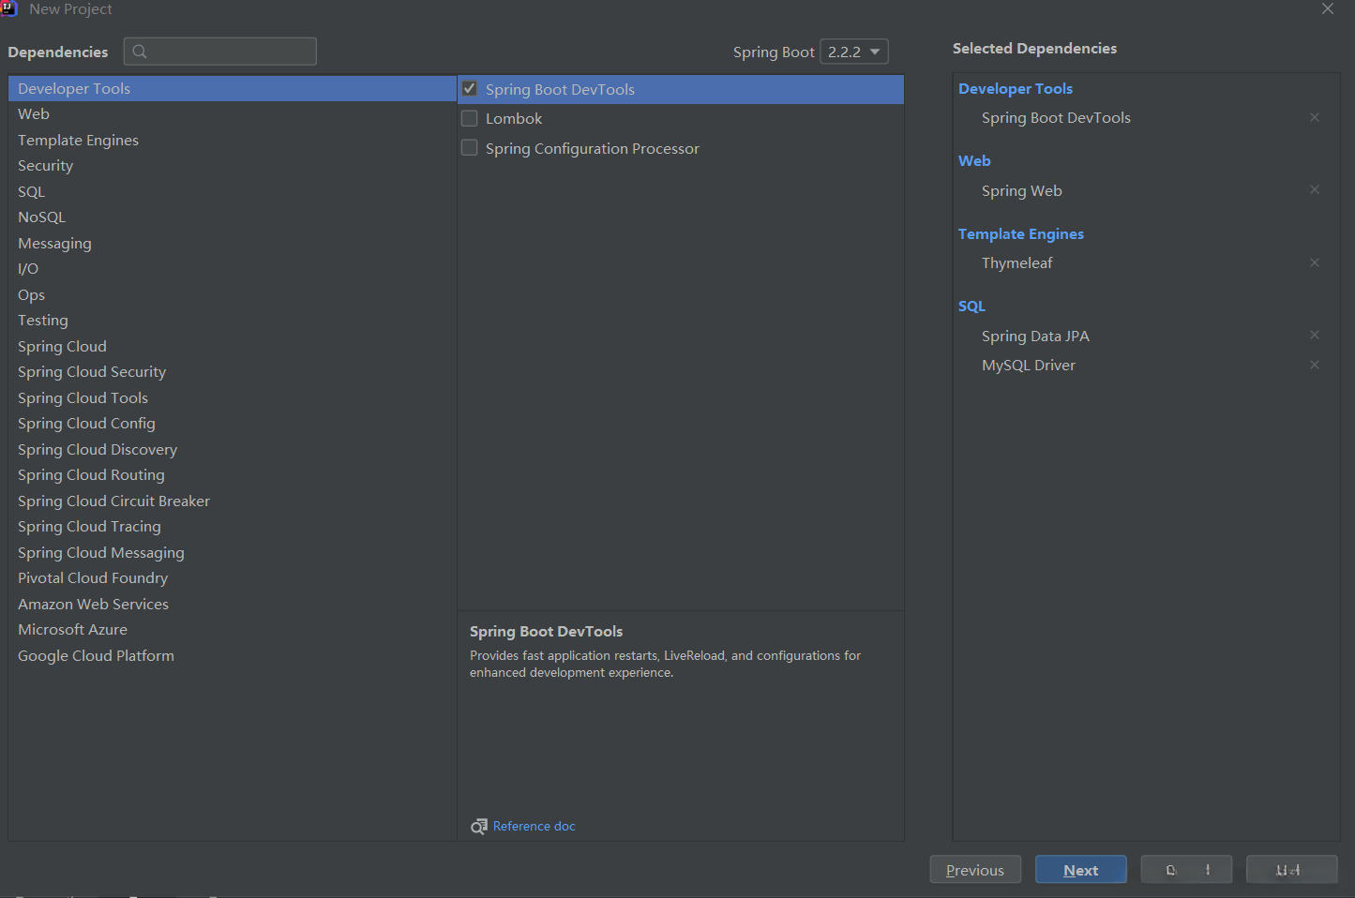Click the search magnifier icon
This screenshot has width=1355, height=898.
tap(140, 52)
